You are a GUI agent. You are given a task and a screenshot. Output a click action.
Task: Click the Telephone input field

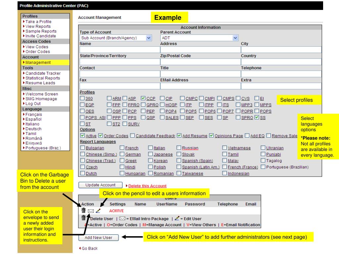click(281, 74)
